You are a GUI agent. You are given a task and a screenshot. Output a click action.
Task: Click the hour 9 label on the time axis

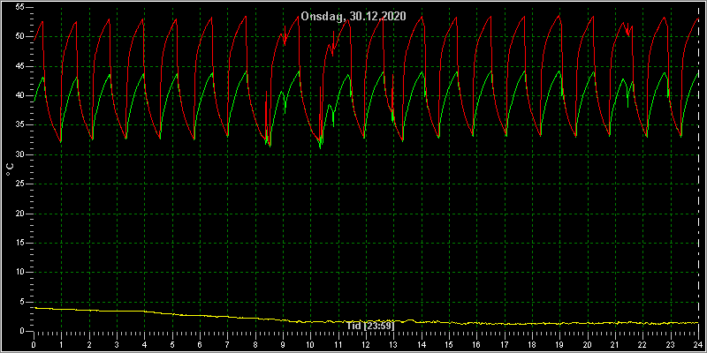283,345
